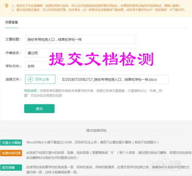192x176 pixels.
Task: Click the plus icon in 文件上传
Action: click(x=30, y=79)
